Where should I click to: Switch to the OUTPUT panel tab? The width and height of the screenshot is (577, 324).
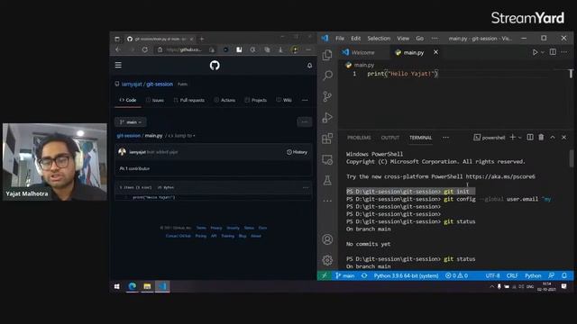390,138
